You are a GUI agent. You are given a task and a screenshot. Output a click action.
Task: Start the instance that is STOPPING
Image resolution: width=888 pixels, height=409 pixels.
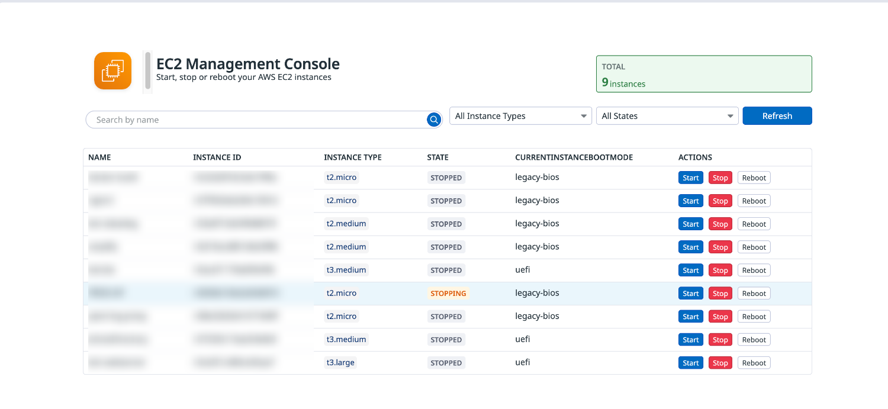[x=691, y=294]
